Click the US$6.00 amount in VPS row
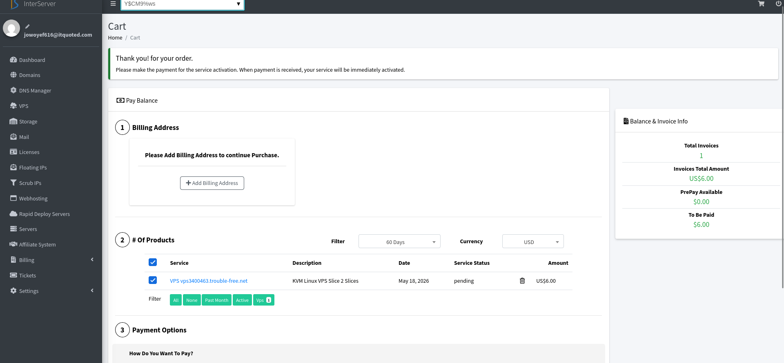Image resolution: width=784 pixels, height=363 pixels. tap(546, 281)
